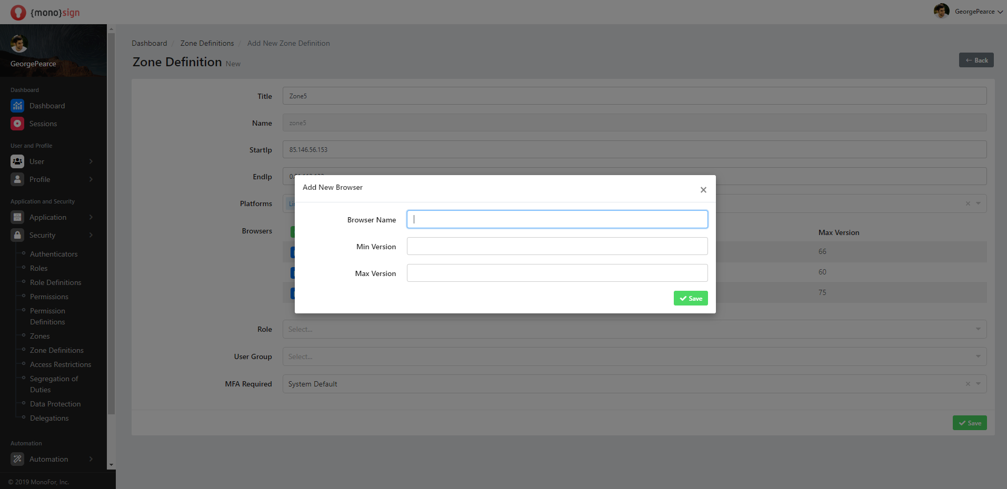Screen dimensions: 1007x489
Task: Click the Security lock icon in sidebar
Action: pyautogui.click(x=17, y=235)
